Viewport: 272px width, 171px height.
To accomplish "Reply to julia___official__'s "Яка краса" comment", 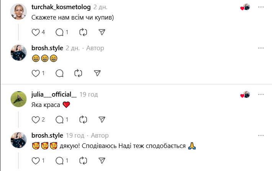I will [x=59, y=120].
